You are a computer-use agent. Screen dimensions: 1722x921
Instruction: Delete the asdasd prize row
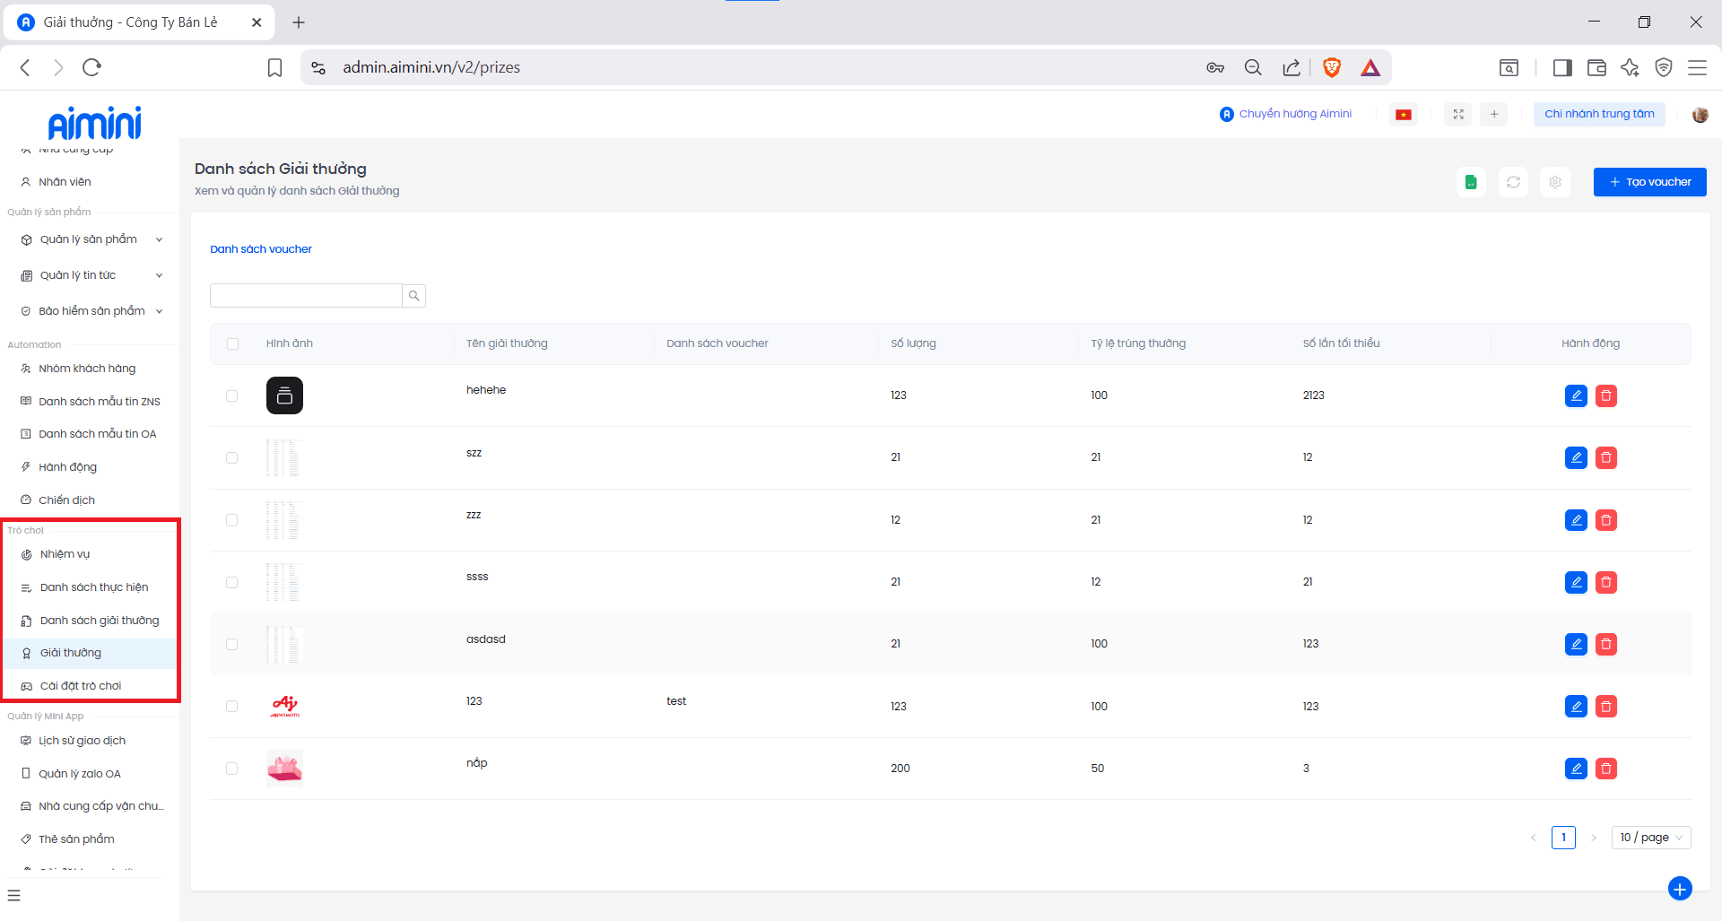click(1606, 644)
